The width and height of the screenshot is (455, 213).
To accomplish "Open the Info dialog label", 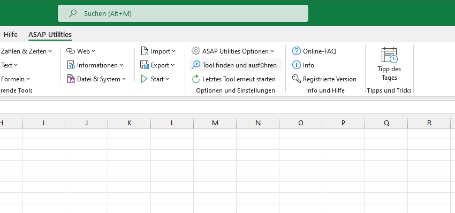I will 308,65.
